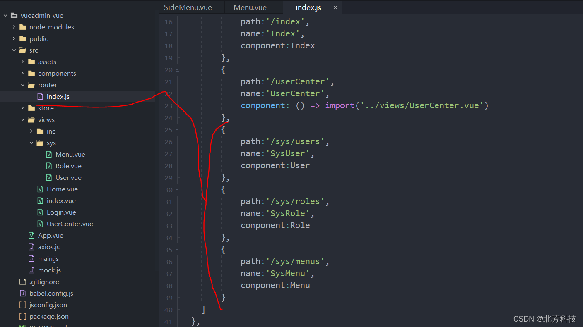Open App.vue under src
The image size is (583, 327).
[51, 236]
